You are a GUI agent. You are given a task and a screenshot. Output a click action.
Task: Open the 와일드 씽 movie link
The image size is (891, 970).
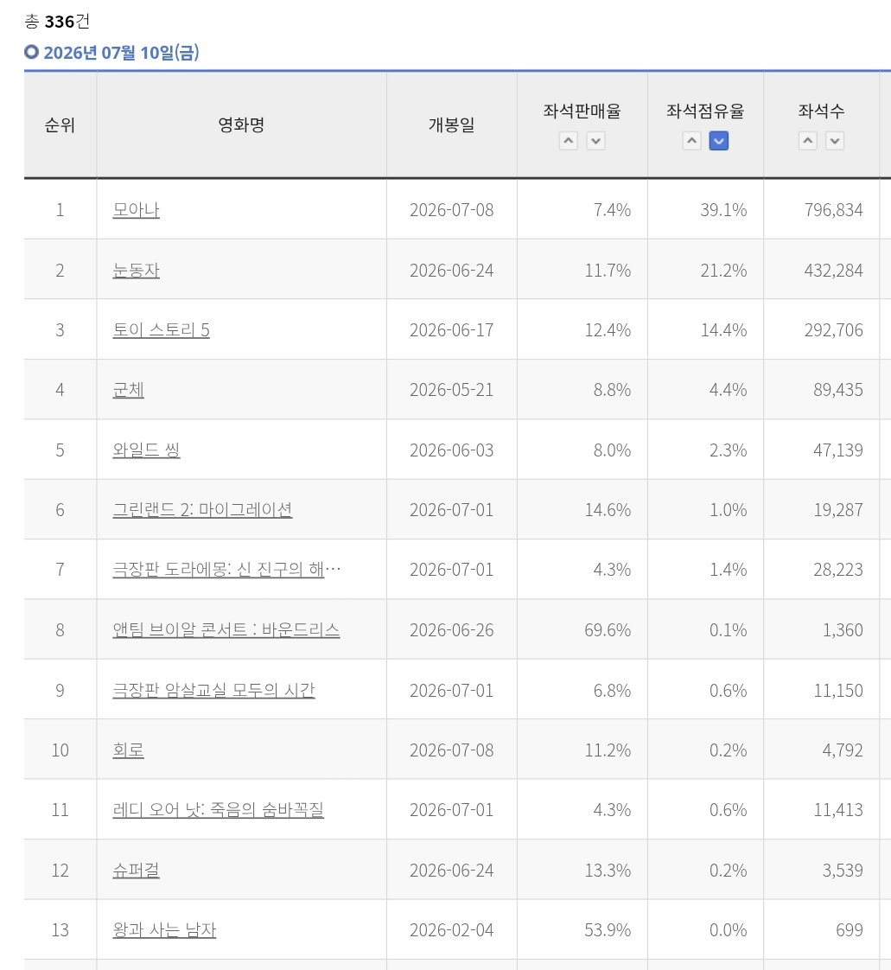coord(146,450)
